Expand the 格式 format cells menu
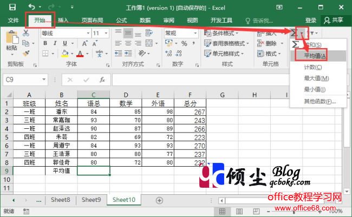 [x=269, y=54]
